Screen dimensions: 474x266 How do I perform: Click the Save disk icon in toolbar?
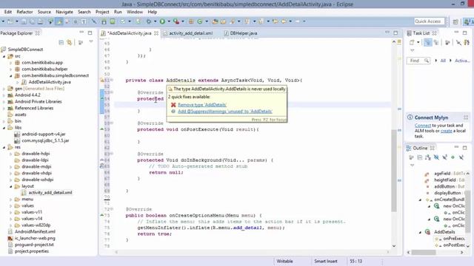pos(24,21)
